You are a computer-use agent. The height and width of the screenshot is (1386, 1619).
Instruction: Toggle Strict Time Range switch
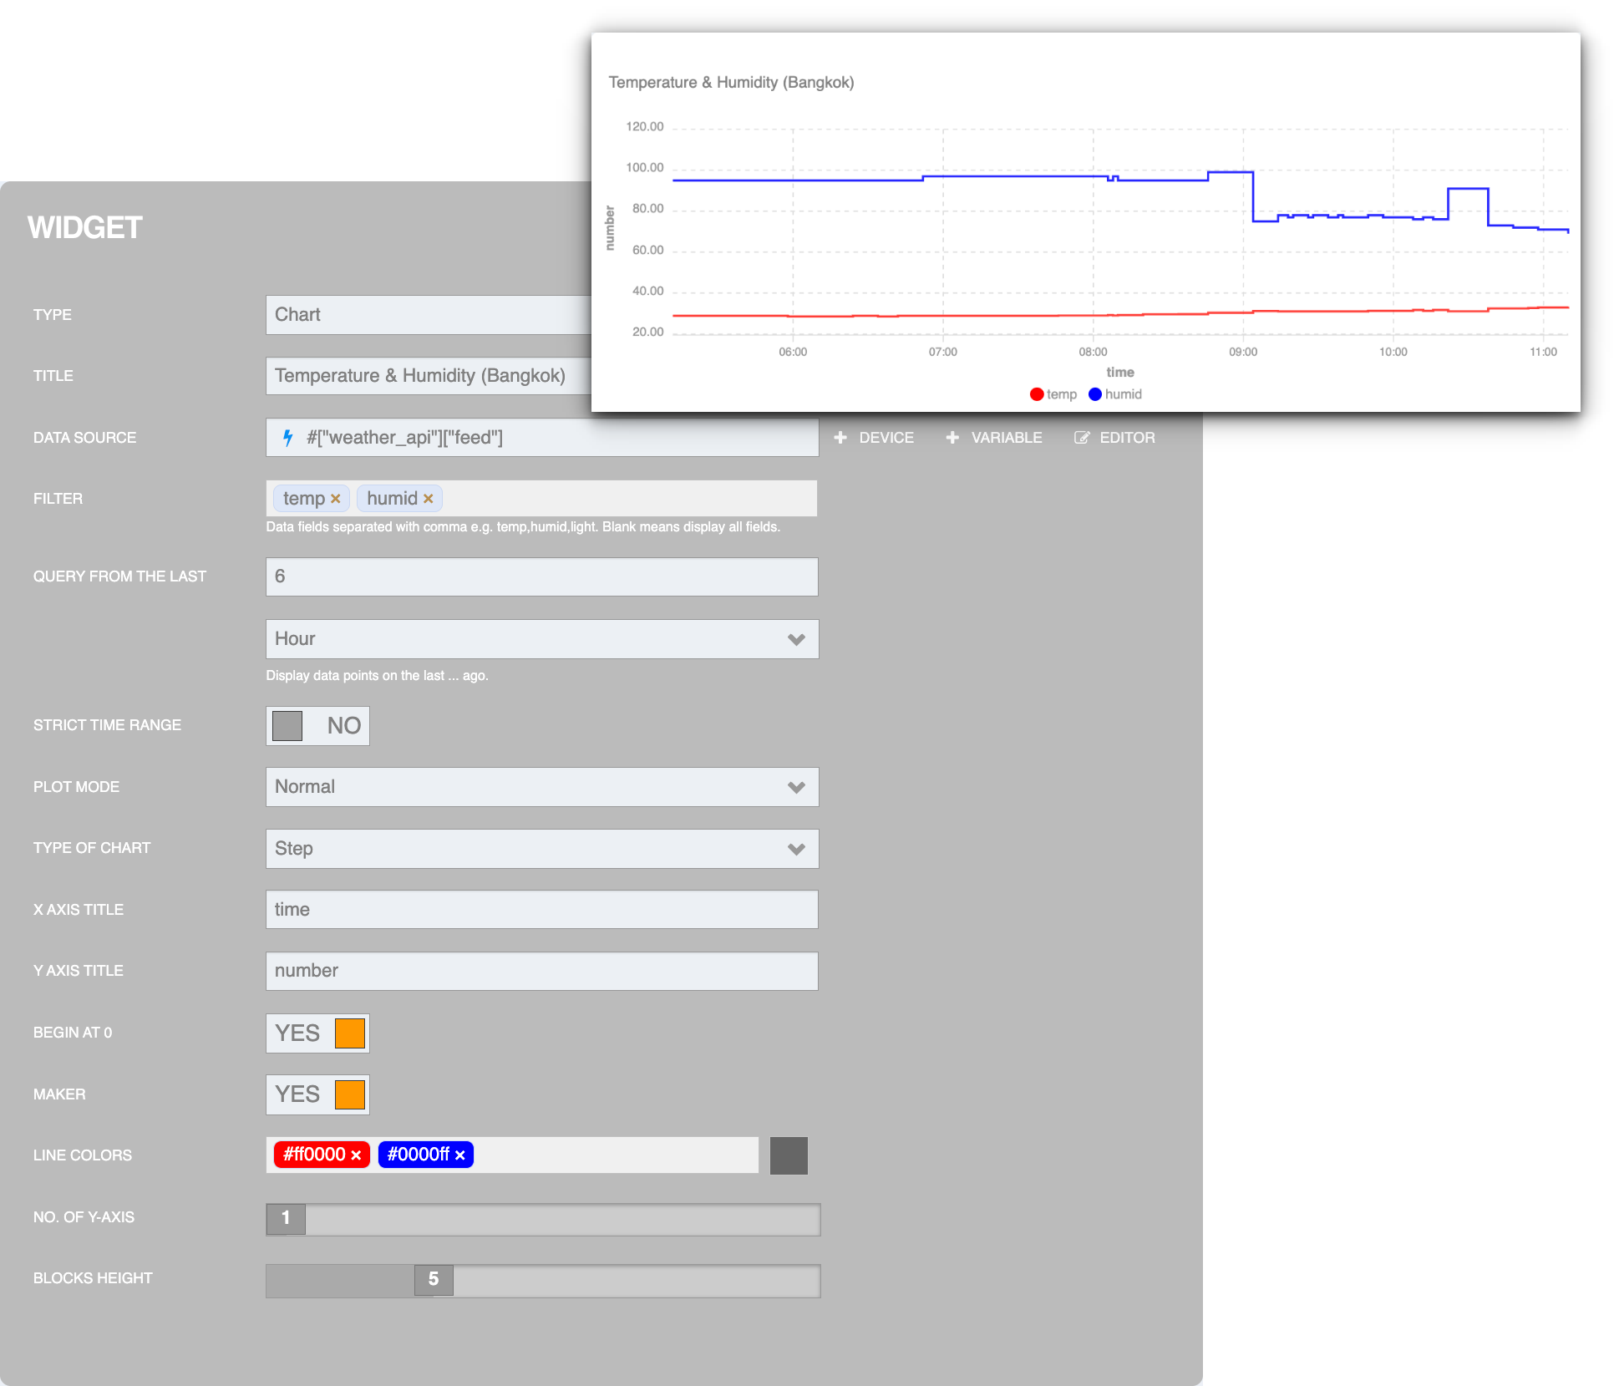pos(317,726)
